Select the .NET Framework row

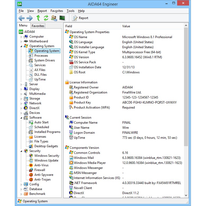pos(124,183)
